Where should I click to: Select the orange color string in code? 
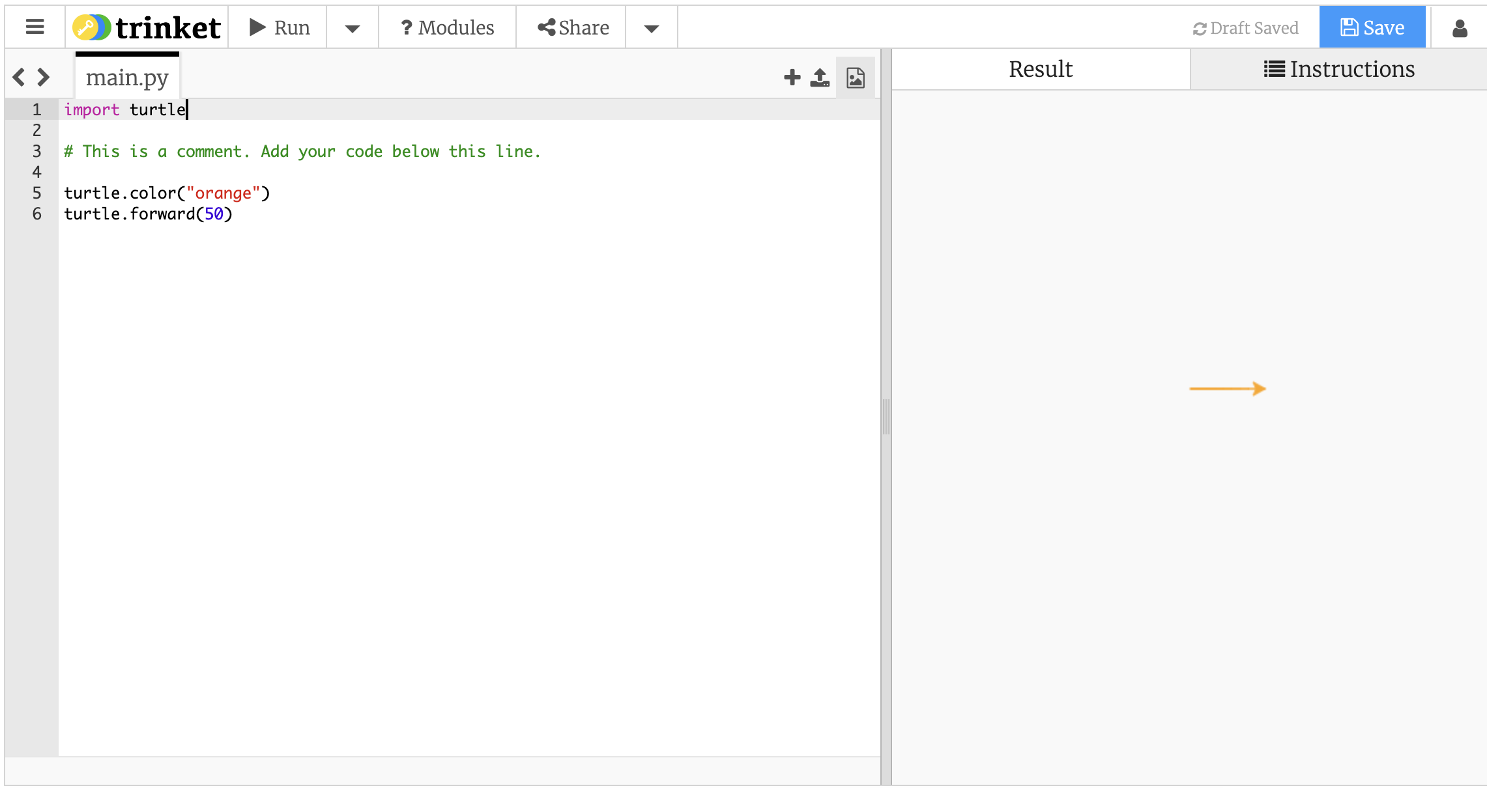(223, 192)
